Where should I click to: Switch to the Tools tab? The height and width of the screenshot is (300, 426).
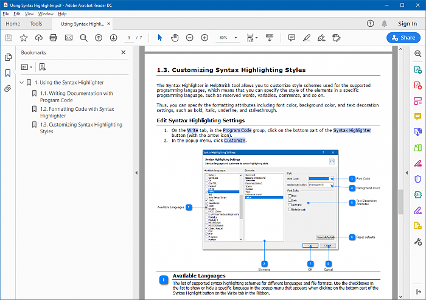pyautogui.click(x=37, y=24)
